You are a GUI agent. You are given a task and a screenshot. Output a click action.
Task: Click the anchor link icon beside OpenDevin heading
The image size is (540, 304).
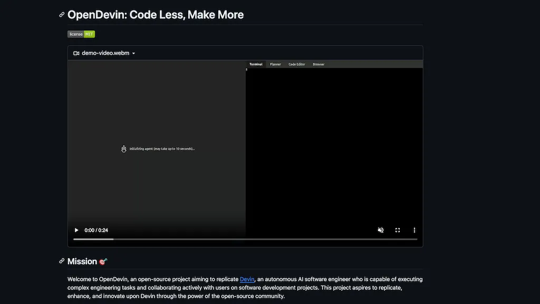tap(62, 15)
